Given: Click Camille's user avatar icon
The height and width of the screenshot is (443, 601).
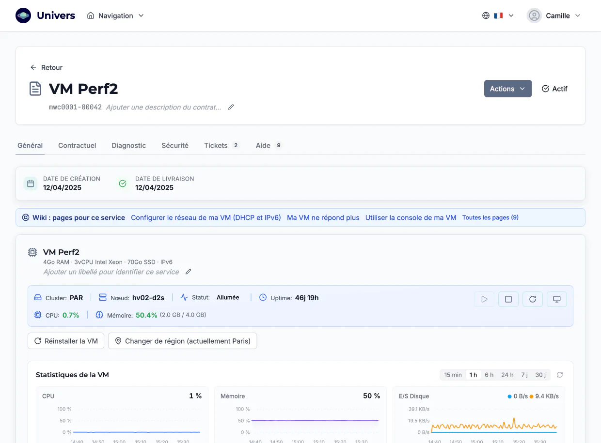Looking at the screenshot, I should tap(534, 15).
